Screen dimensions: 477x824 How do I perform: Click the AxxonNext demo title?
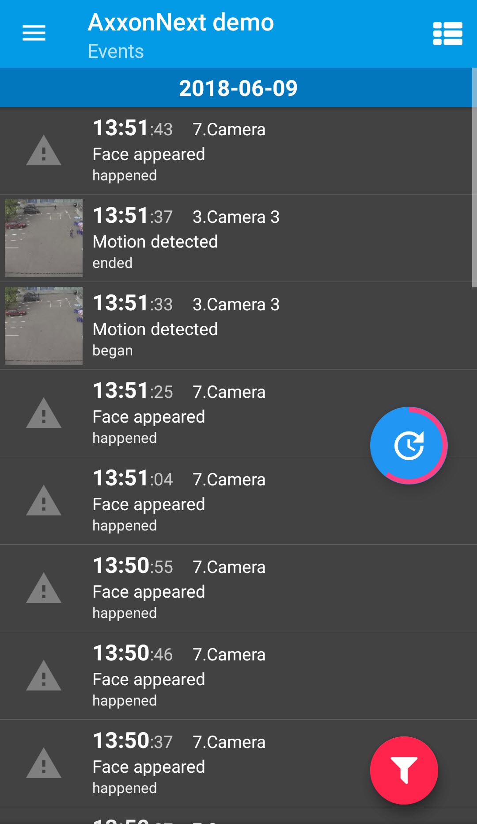point(181,22)
